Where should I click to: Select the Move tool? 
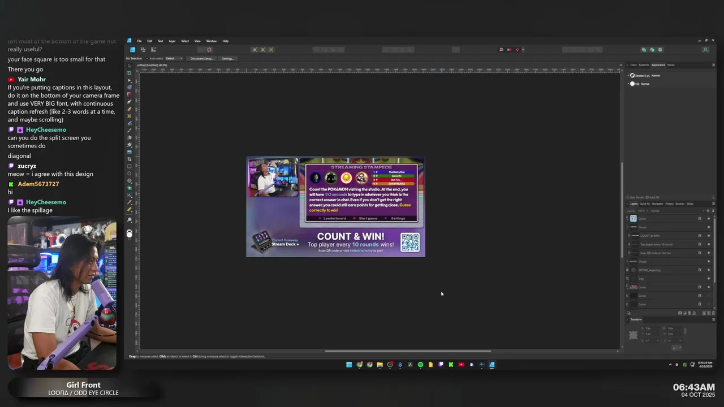pyautogui.click(x=130, y=66)
